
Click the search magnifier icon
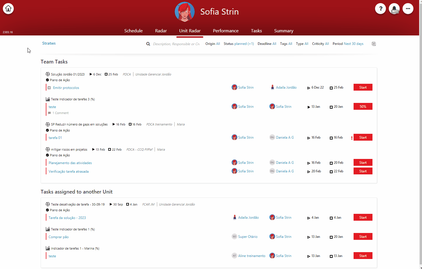[148, 44]
